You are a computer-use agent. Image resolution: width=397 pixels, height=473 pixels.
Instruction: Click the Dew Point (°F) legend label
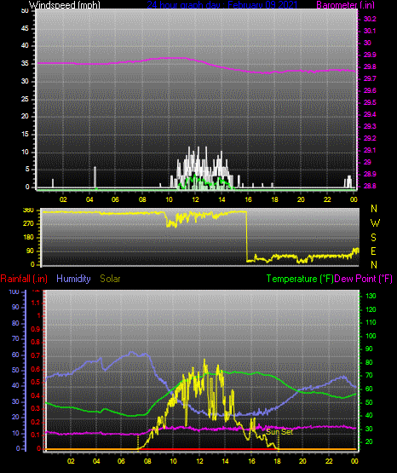(x=364, y=279)
